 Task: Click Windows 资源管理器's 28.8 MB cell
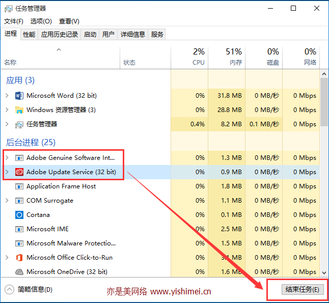227,110
